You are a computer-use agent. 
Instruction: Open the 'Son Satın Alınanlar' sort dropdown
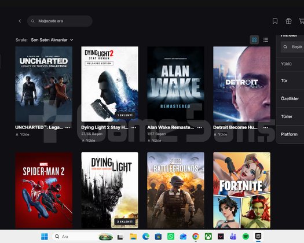click(x=52, y=40)
